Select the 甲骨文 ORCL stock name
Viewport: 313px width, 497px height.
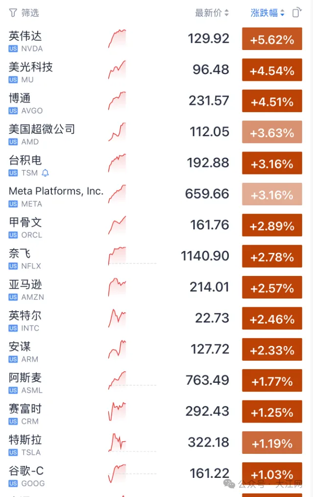click(25, 223)
